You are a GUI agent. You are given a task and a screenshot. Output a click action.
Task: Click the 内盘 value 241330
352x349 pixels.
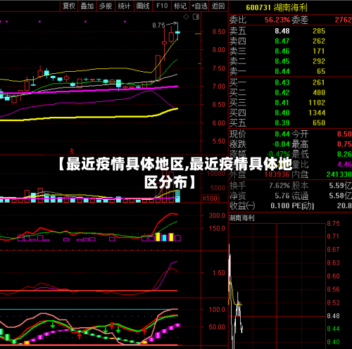[x=339, y=174]
